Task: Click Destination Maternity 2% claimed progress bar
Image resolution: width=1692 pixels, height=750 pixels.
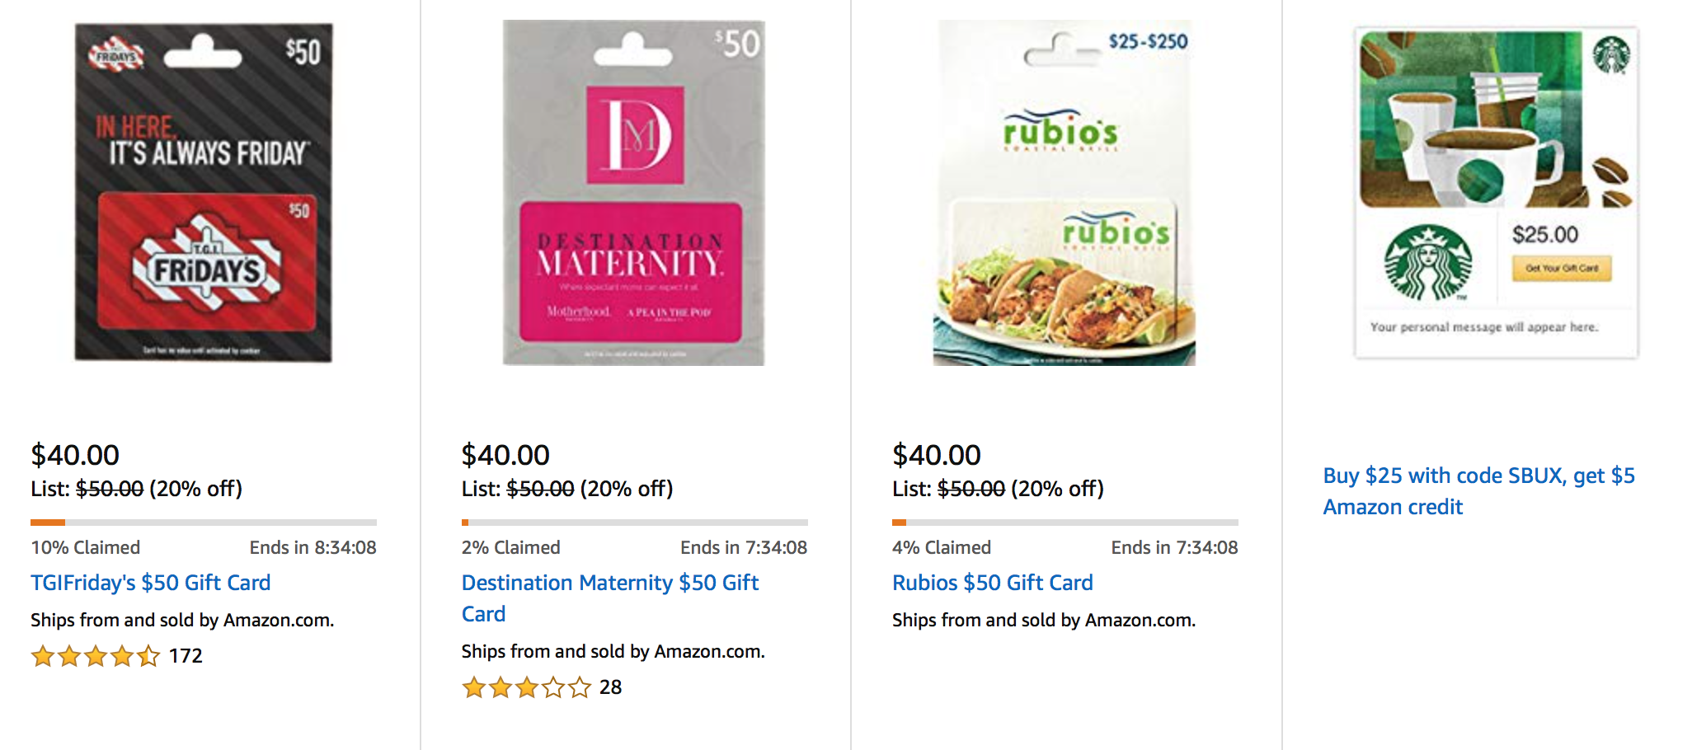Action: tap(634, 523)
